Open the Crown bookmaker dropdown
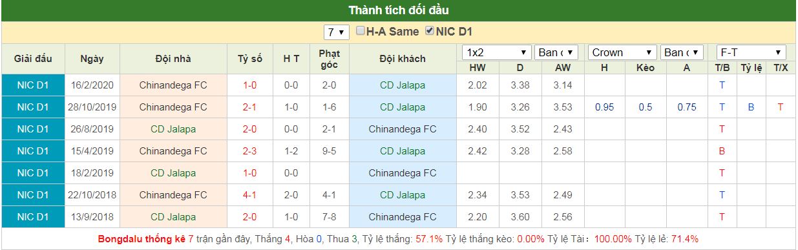 [622, 52]
